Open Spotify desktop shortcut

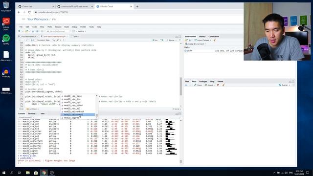tap(6, 39)
